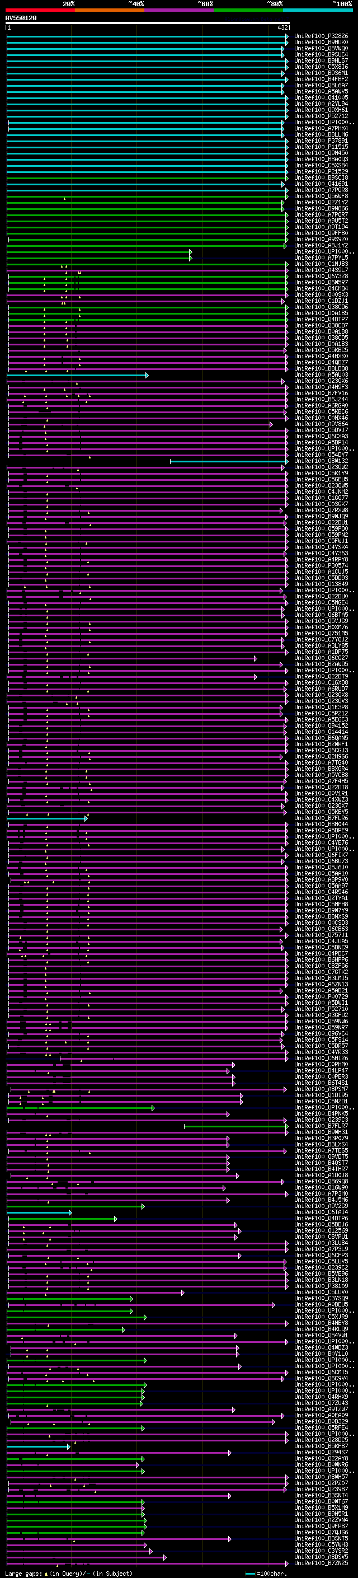This screenshot has width=358, height=1578.
Task: Select the label UniRef100_Q4PDC7
Action: tap(321, 953)
